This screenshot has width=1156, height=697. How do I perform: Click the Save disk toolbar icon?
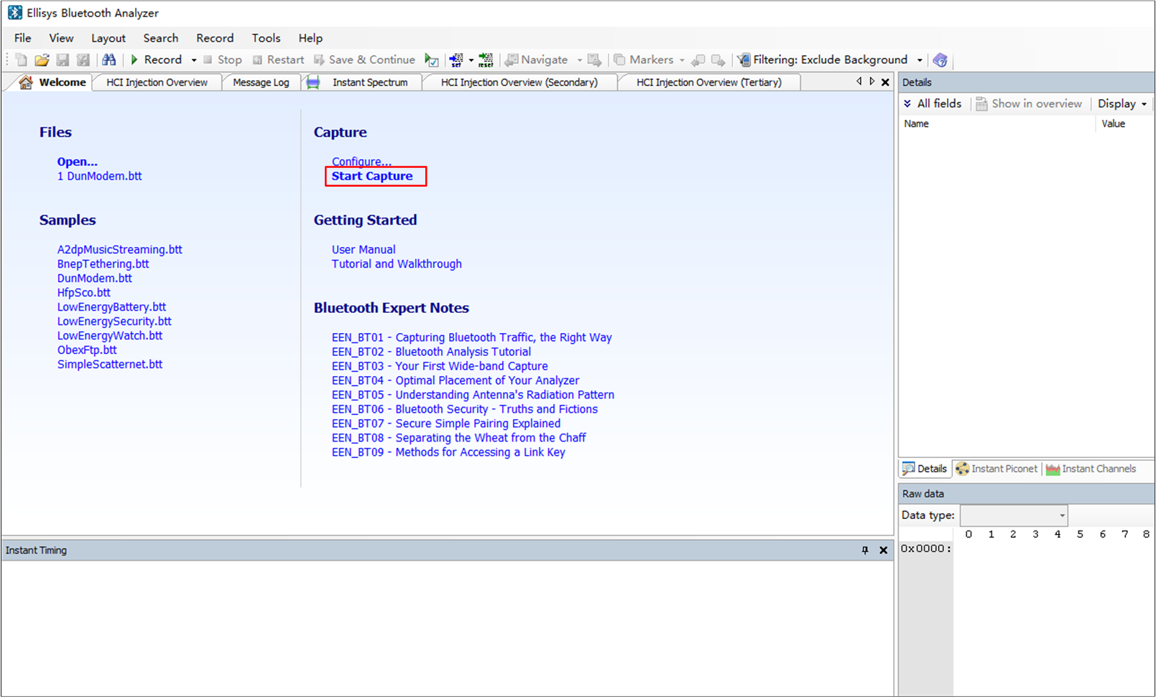coord(63,60)
